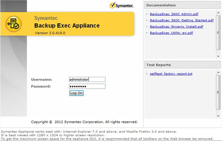Click Test Reports list scroll up arrow
The height and width of the screenshot is (141, 222).
coord(218,72)
